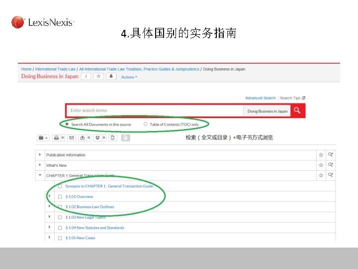The width and height of the screenshot is (358, 269).
Task: Star the Publication Information row
Action: click(321, 155)
